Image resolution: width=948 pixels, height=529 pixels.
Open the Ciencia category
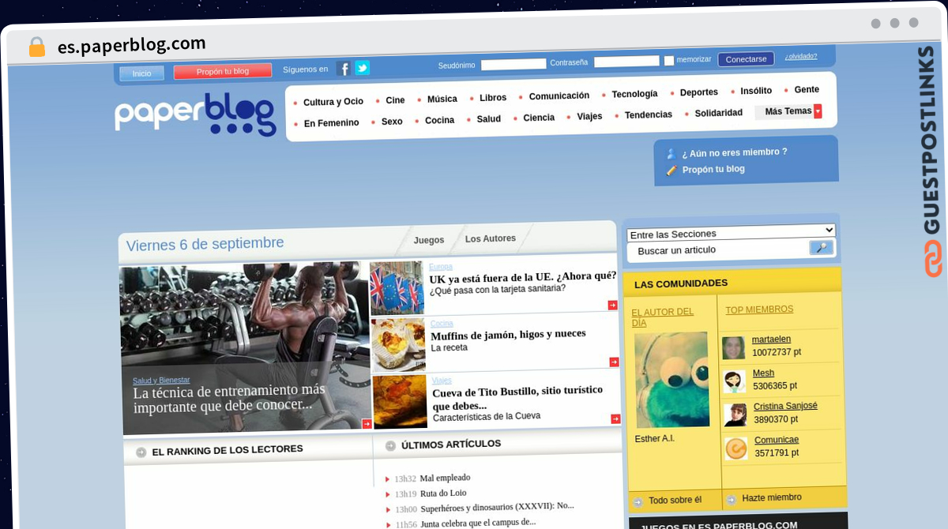point(539,118)
